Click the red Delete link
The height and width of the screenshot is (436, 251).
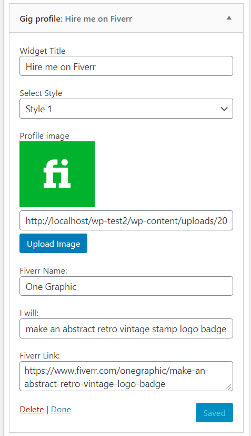[x=32, y=410]
